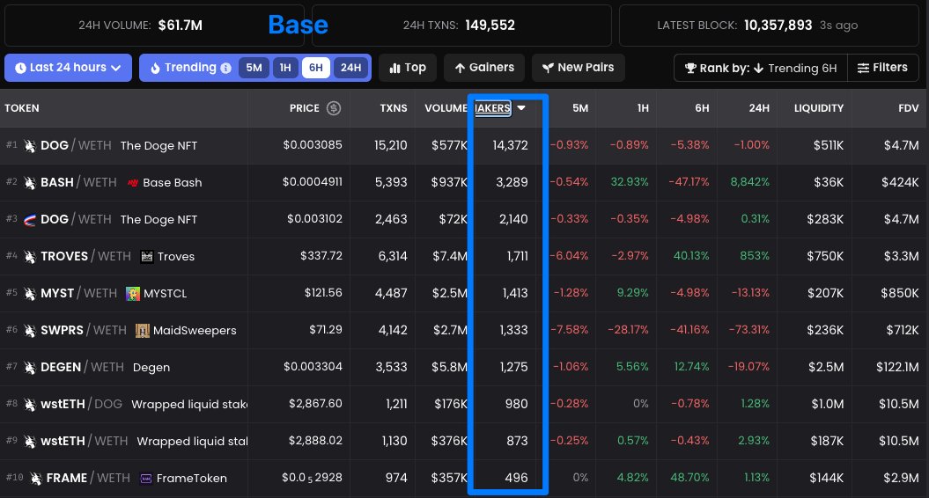Viewport: 929px width, 498px height.
Task: Click the DEX icon in row #8 wstETH/DOG
Action: [30, 405]
